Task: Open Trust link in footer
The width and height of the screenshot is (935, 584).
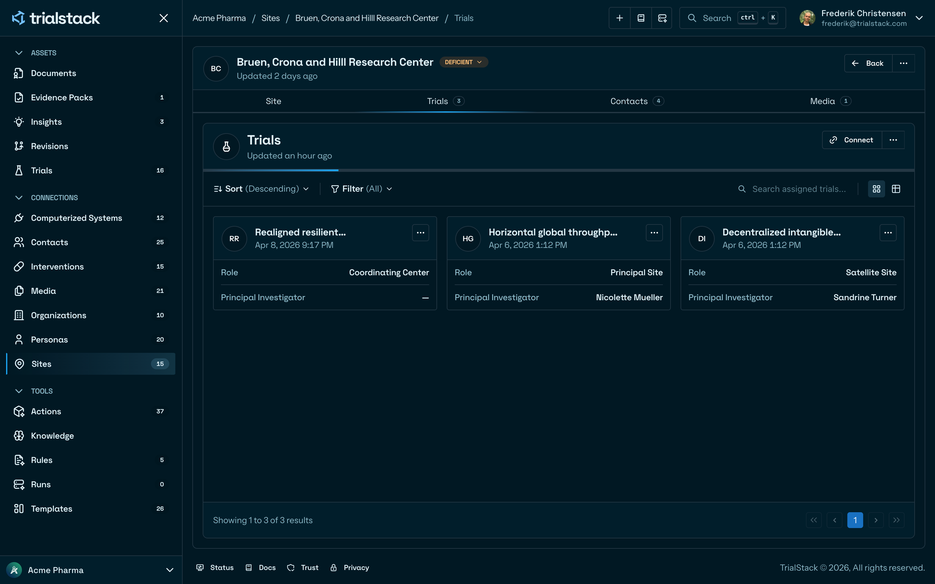Action: pyautogui.click(x=303, y=567)
